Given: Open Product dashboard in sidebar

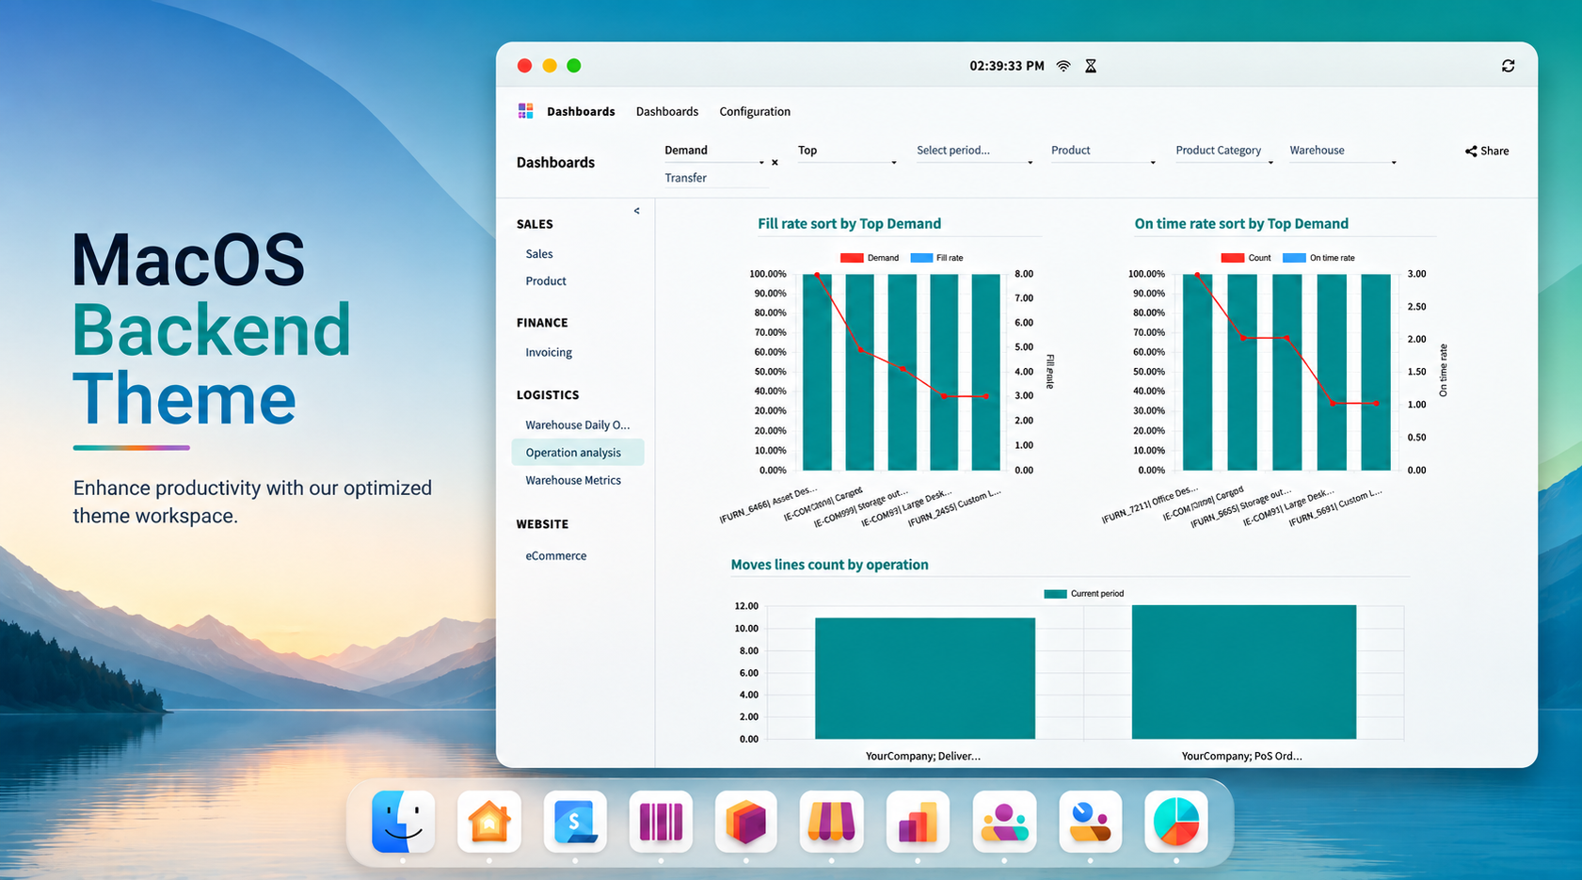Looking at the screenshot, I should (546, 281).
